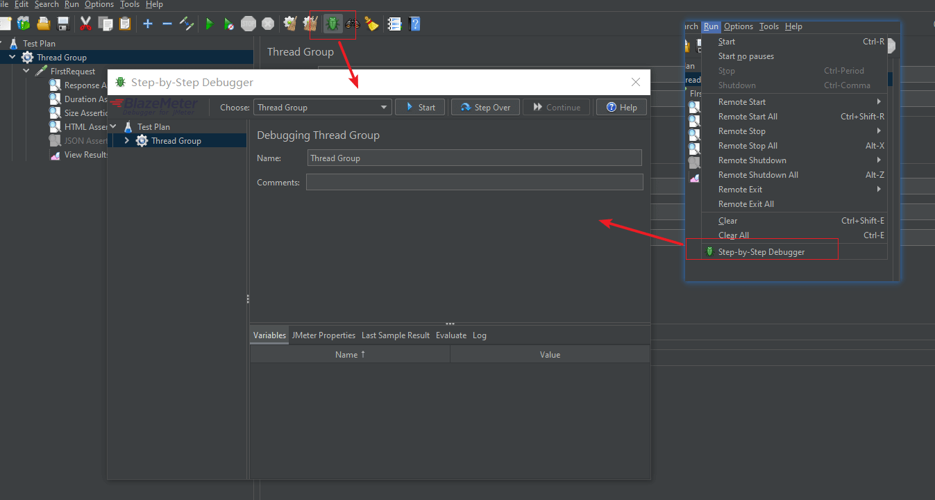Click the debugger Start button

[420, 107]
